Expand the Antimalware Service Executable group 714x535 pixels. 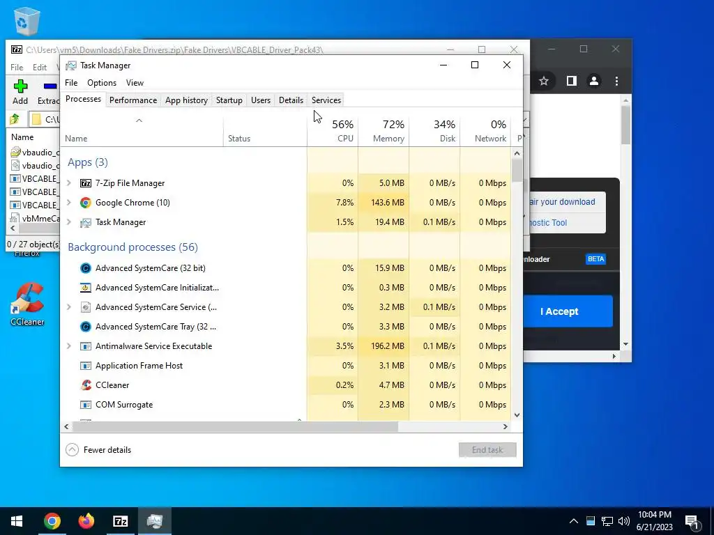point(69,346)
